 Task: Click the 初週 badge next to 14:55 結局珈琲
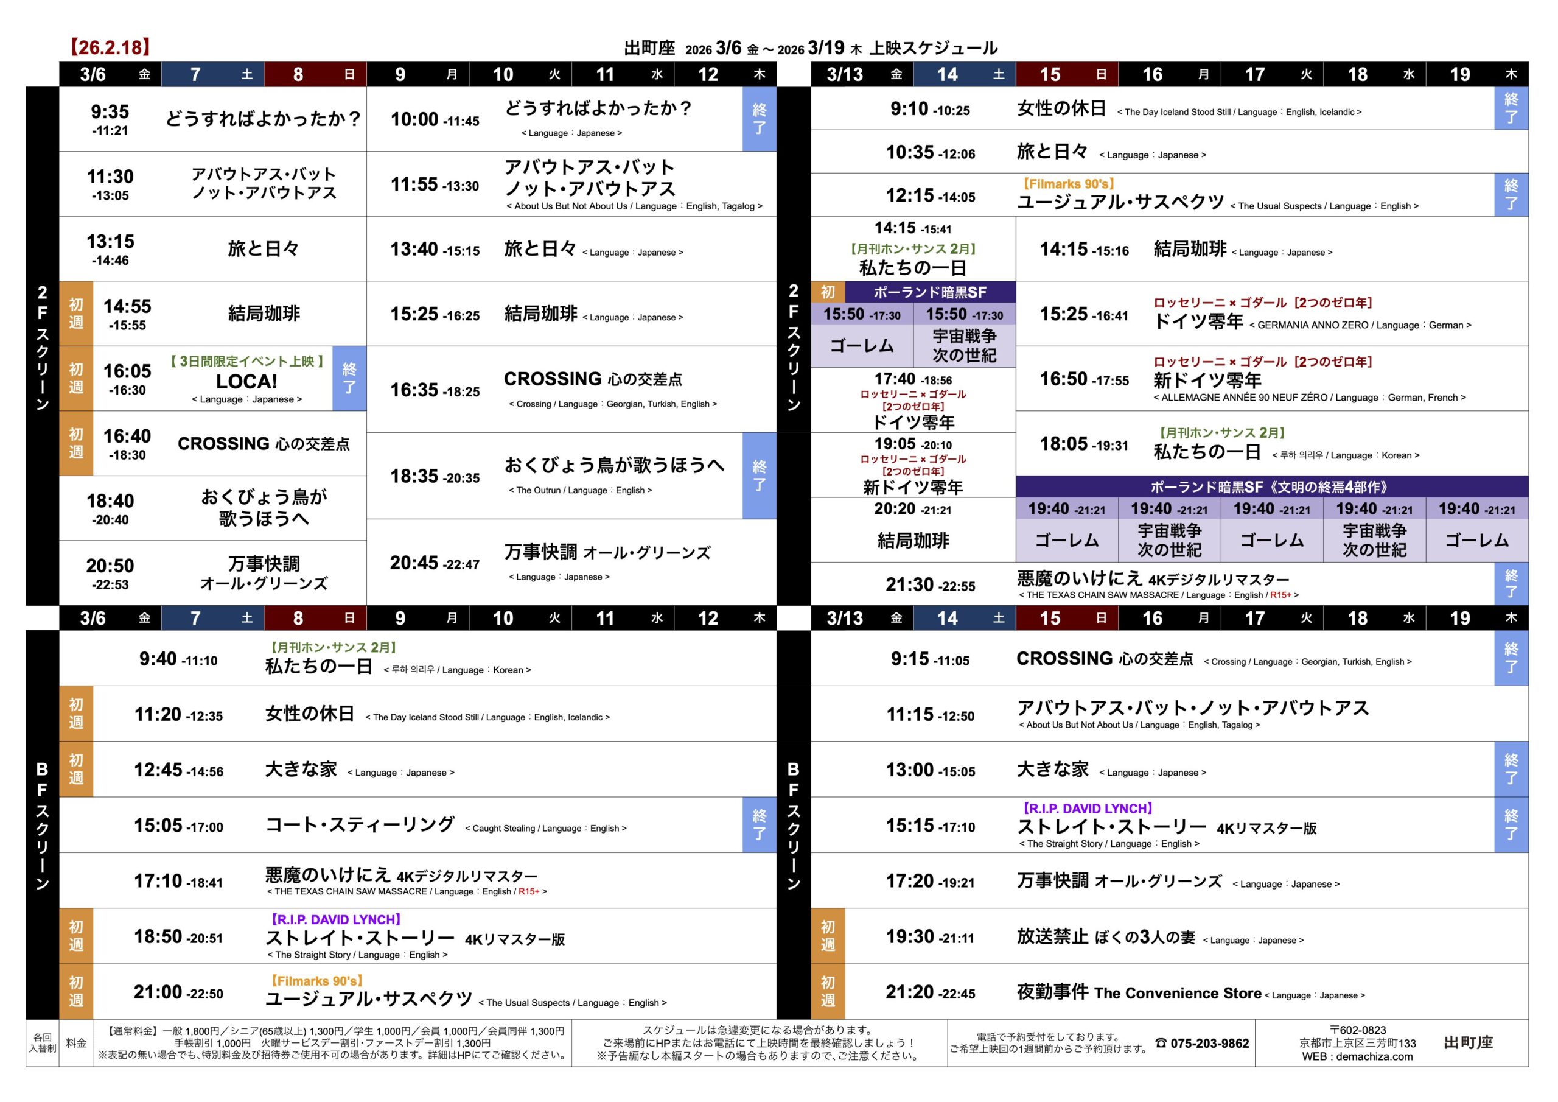(76, 313)
